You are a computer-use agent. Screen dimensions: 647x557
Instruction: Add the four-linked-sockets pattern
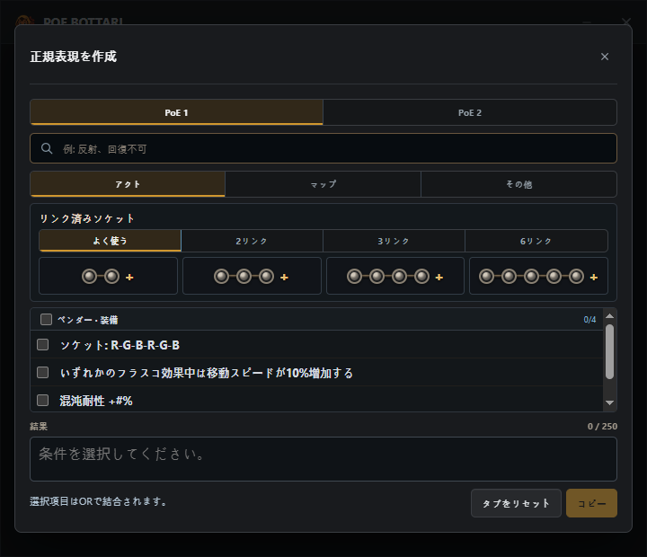395,276
